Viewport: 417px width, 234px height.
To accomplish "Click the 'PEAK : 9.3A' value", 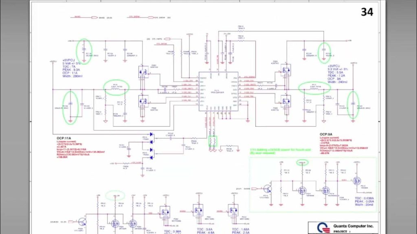I will [x=71, y=70].
